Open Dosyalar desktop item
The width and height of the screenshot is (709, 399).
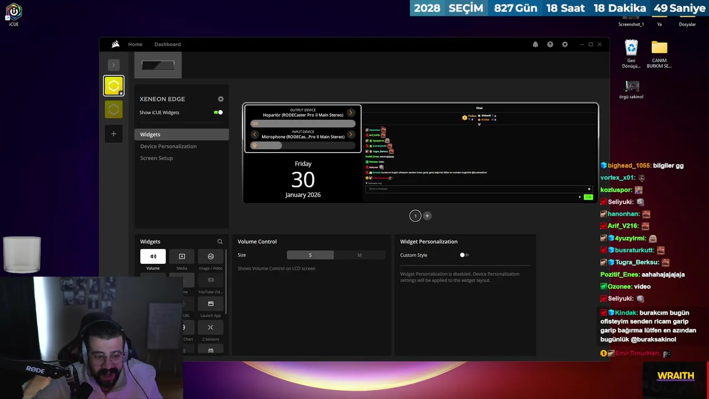click(687, 21)
